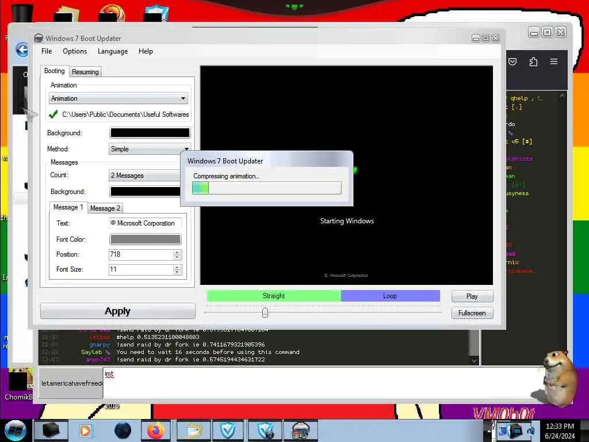Click the first blue shield taskbar icon
This screenshot has width=589, height=442.
228,430
